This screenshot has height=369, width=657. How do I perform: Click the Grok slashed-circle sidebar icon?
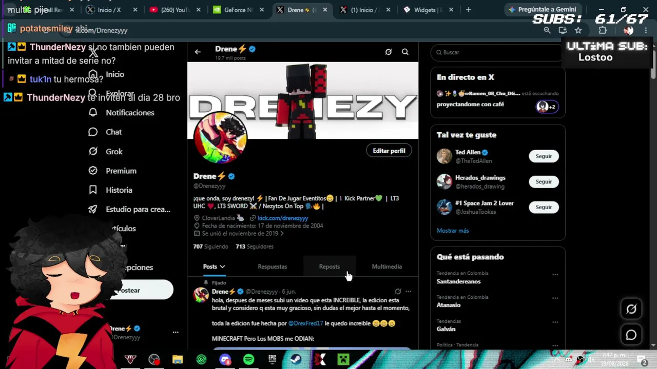tap(93, 152)
